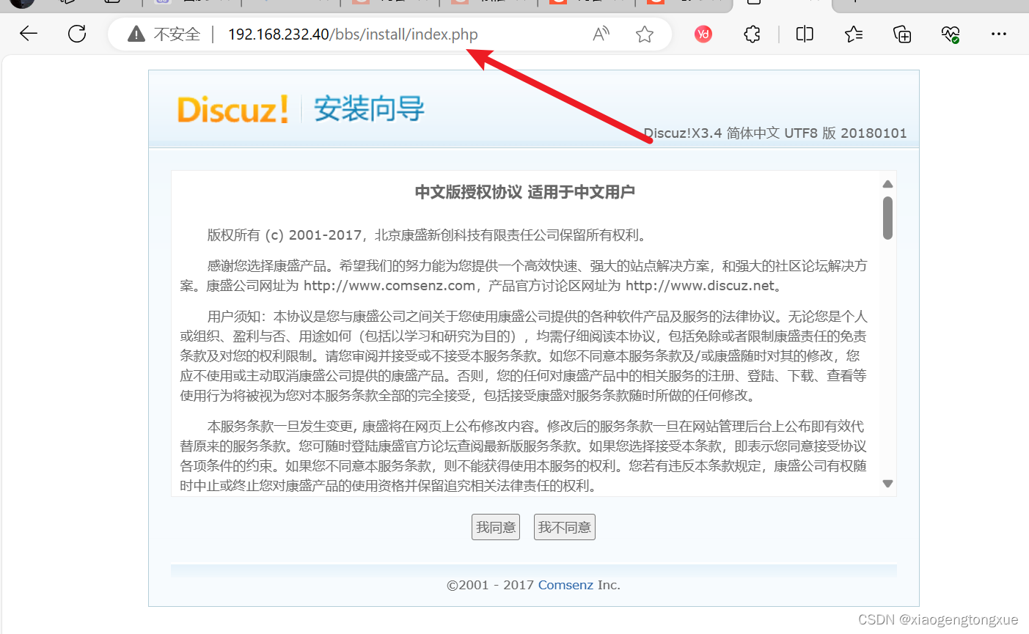Toggle split screen icon in toolbar
The width and height of the screenshot is (1029, 634).
coord(805,34)
